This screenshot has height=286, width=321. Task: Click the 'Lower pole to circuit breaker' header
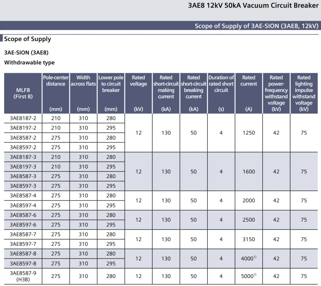111,93
